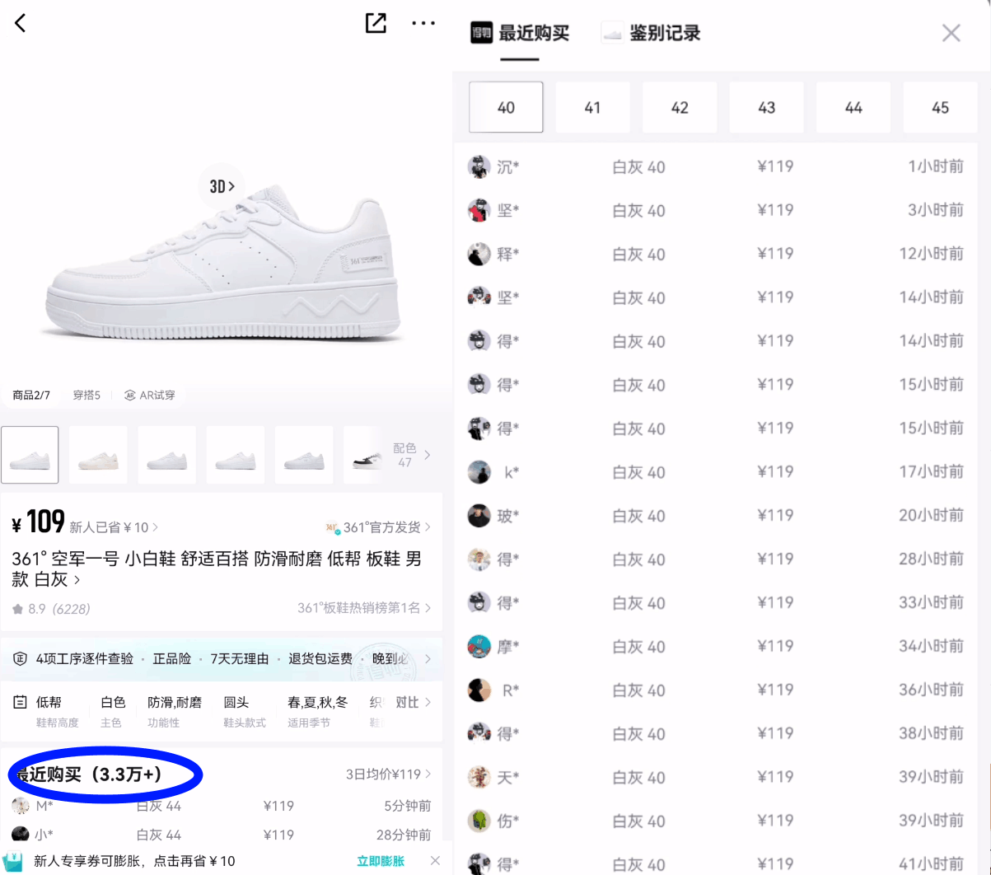
Task: Select shoe size 43
Action: click(x=766, y=106)
